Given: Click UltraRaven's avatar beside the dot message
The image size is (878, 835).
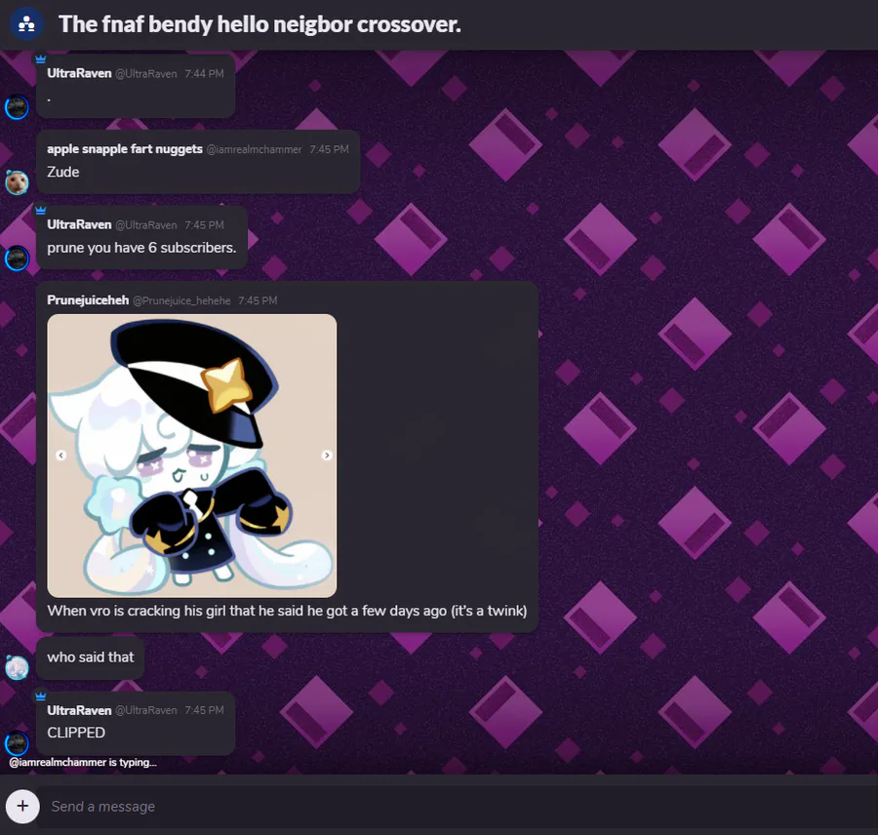Looking at the screenshot, I should [17, 107].
